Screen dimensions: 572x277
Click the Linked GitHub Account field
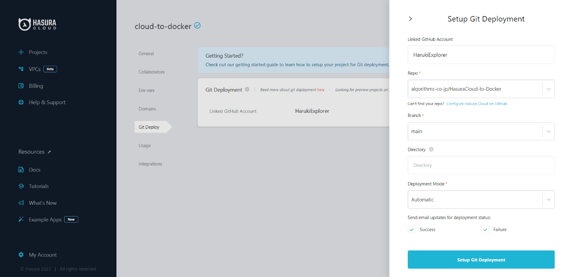point(481,54)
